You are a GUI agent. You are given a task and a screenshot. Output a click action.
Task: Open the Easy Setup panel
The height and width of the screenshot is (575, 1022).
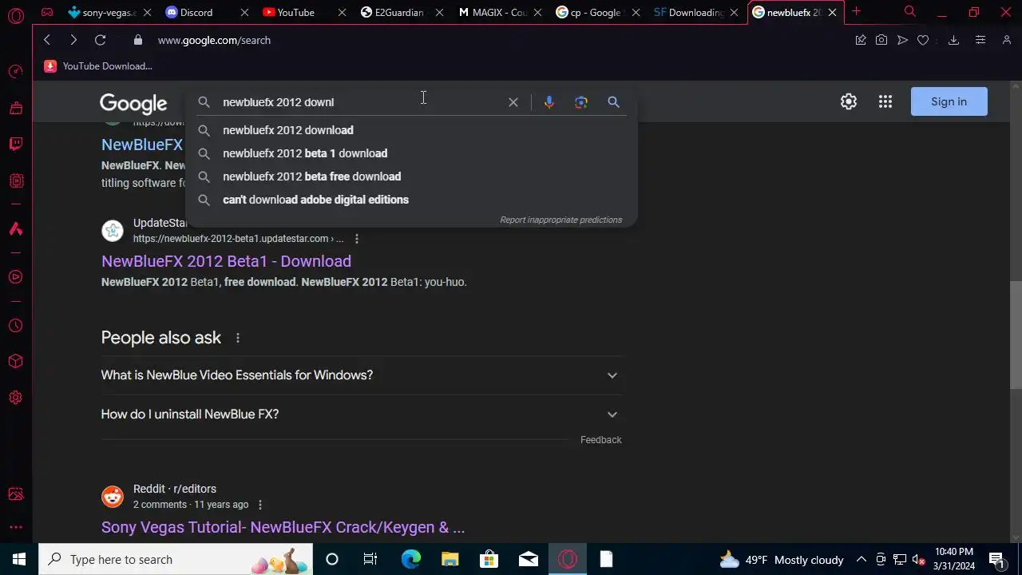tap(980, 40)
